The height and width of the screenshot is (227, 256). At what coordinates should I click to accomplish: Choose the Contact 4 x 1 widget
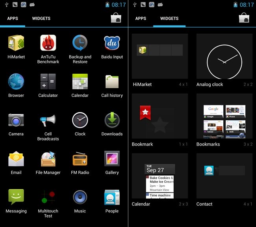(224, 176)
